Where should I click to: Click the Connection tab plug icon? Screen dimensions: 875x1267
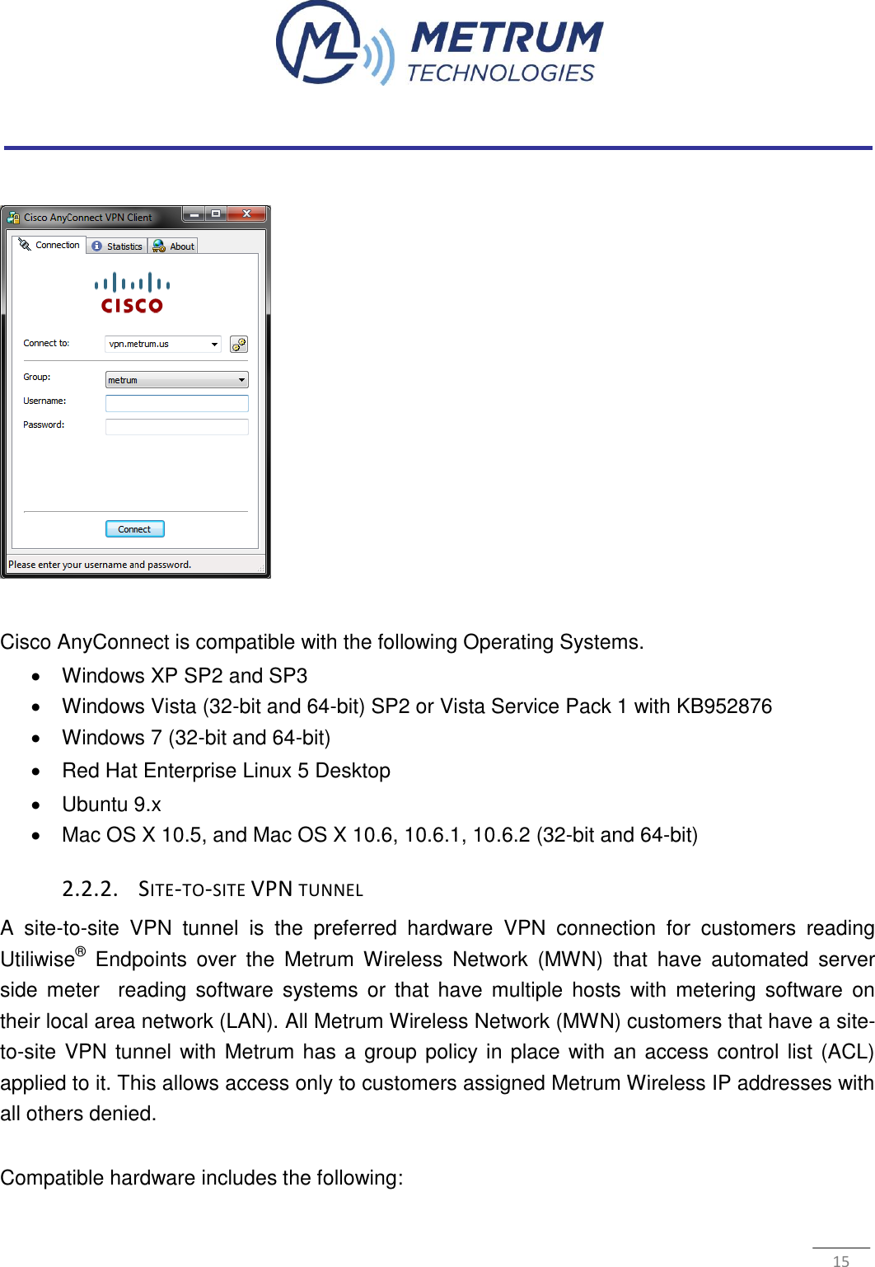pyautogui.click(x=25, y=245)
